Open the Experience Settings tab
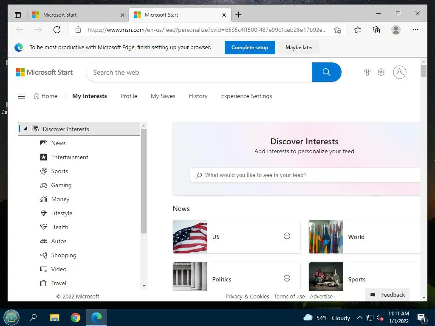 (247, 96)
